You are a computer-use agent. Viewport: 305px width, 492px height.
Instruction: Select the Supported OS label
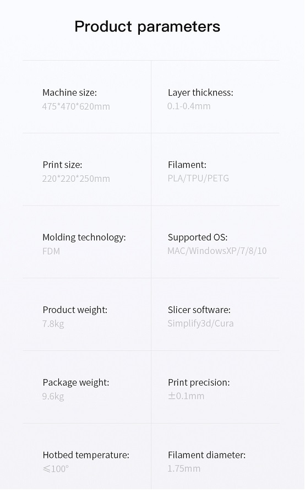coord(198,237)
